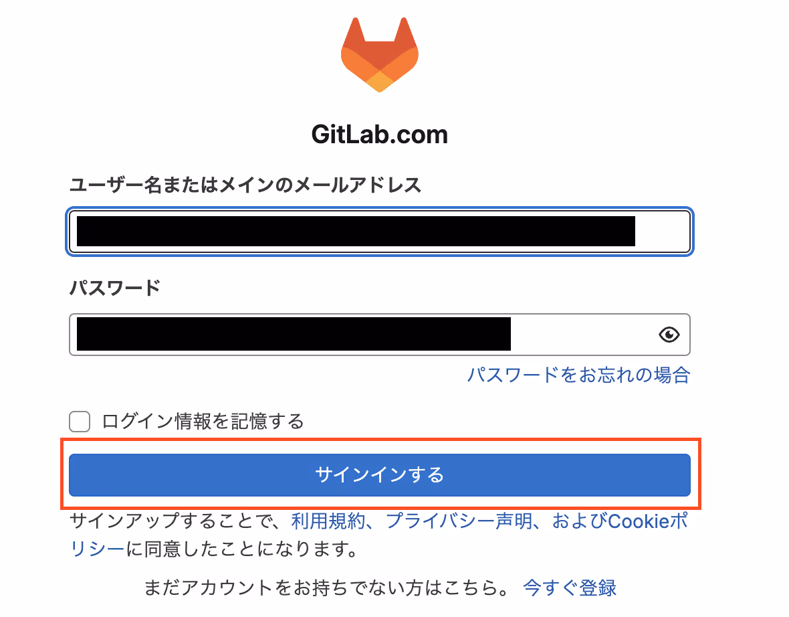
Task: Click the GitLab fox logo
Action: click(x=379, y=54)
